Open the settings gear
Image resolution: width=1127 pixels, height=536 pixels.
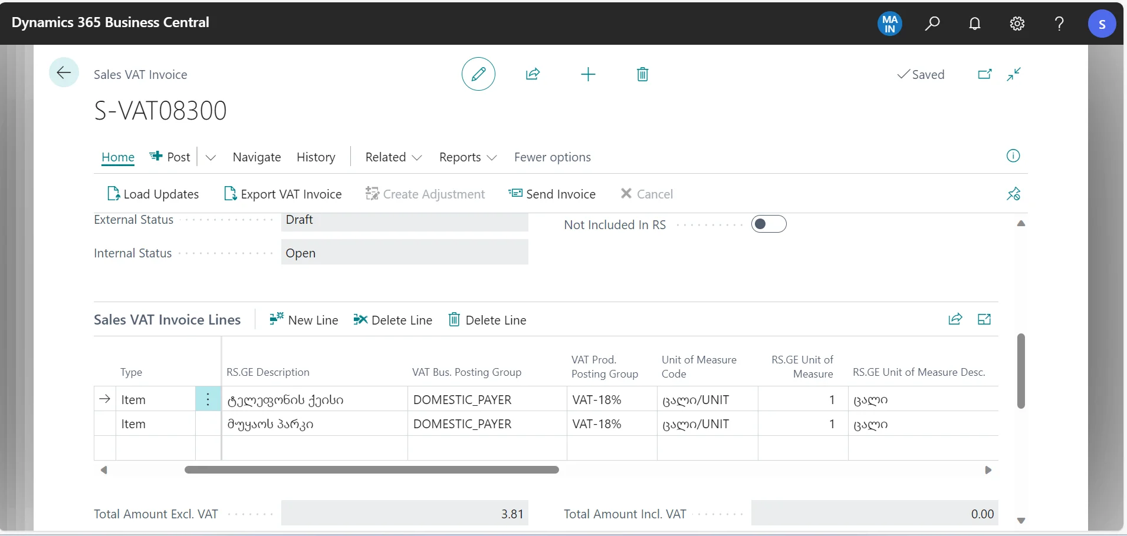point(1017,24)
